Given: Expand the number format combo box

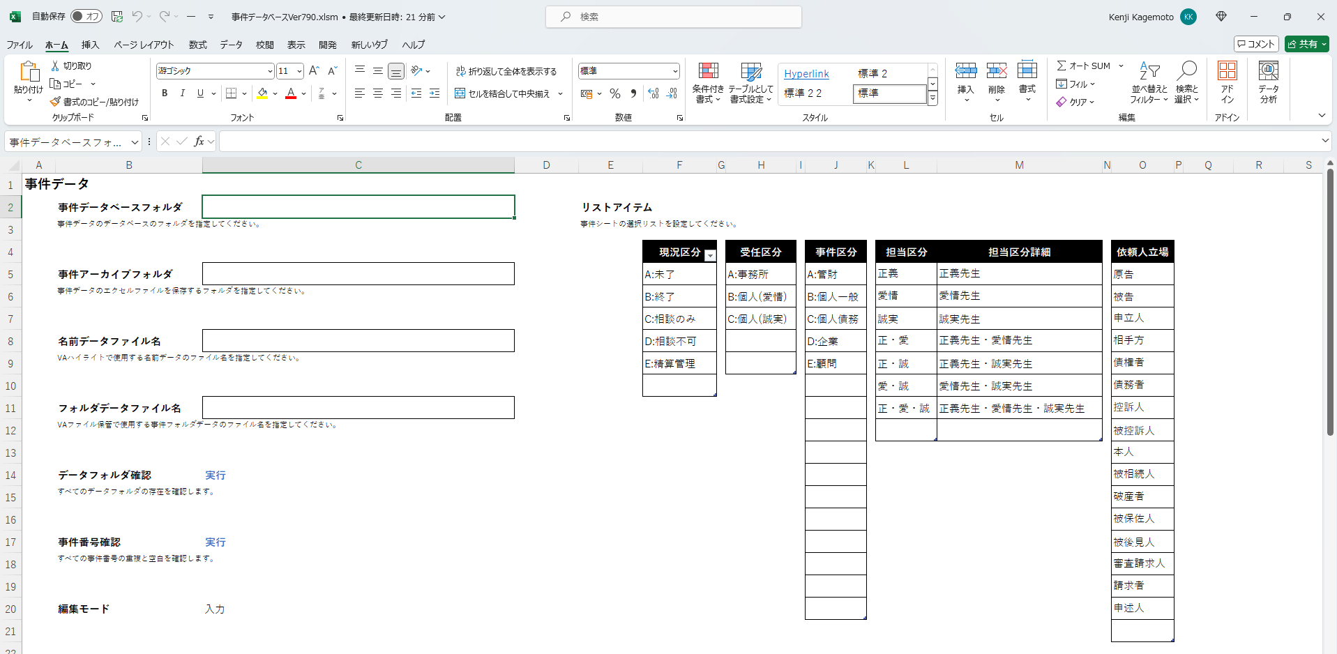Looking at the screenshot, I should [674, 71].
